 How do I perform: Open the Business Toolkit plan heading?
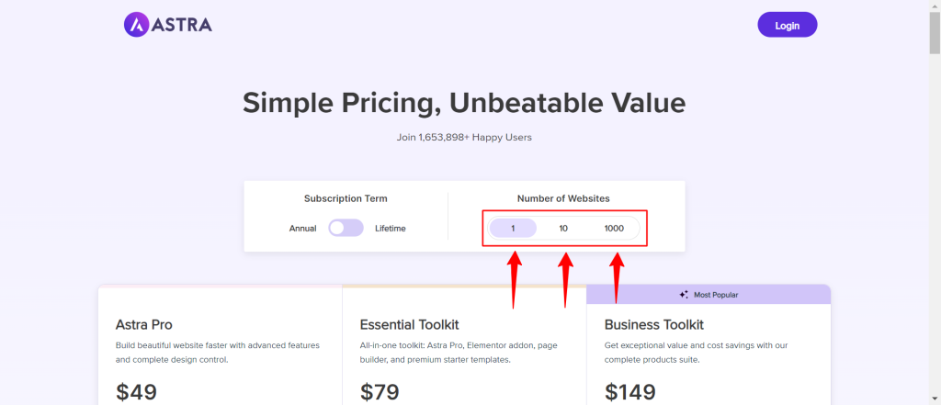click(x=654, y=325)
